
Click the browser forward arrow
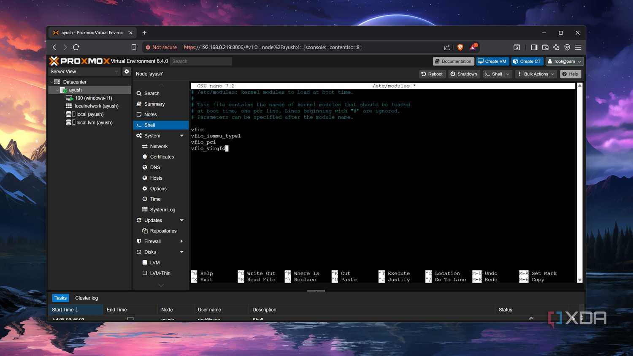tap(65, 47)
